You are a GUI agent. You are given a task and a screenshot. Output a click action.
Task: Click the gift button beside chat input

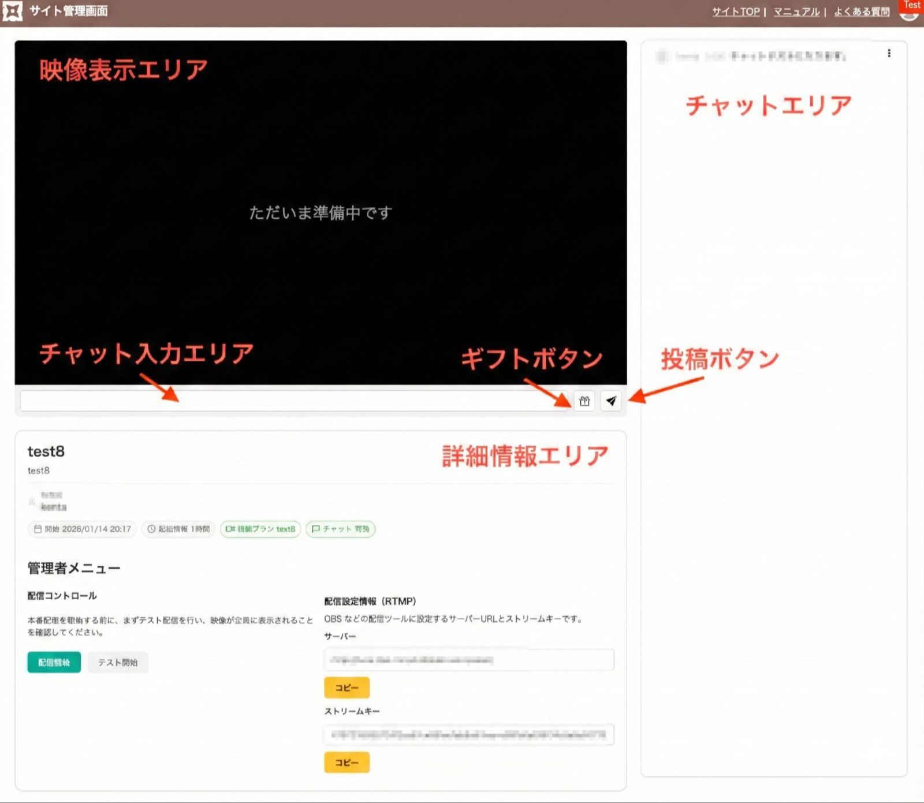[584, 401]
